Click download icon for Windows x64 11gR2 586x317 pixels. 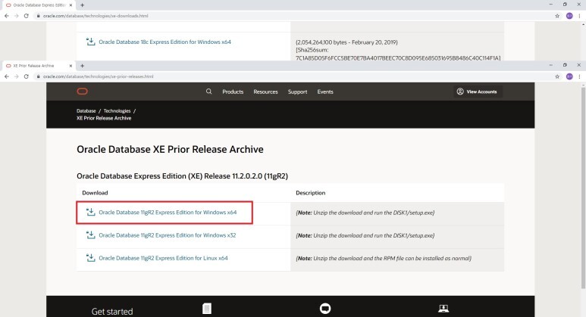[91, 212]
